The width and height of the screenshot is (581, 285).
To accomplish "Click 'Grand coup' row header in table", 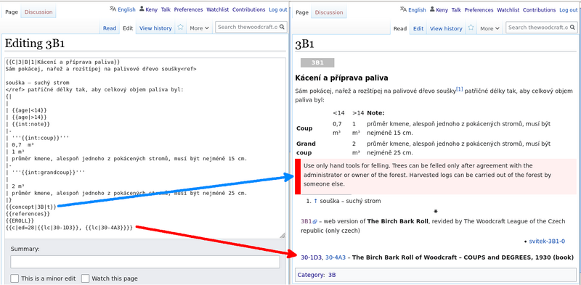I will coord(306,148).
